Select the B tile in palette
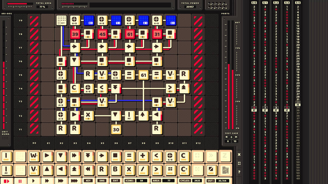 pos(115,170)
